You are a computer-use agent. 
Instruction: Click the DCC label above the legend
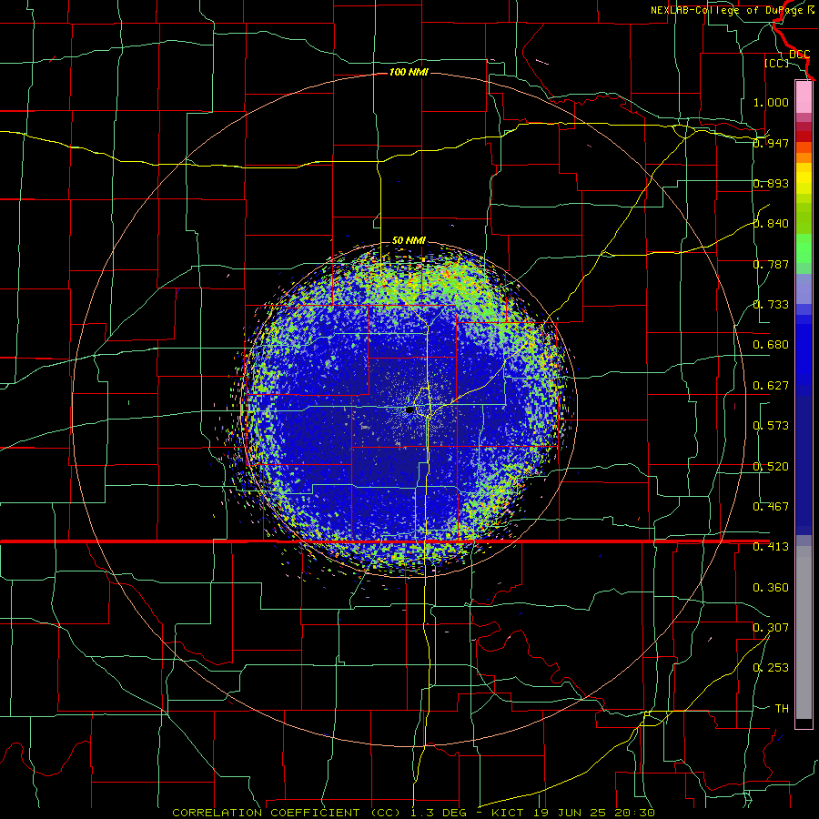coord(800,55)
